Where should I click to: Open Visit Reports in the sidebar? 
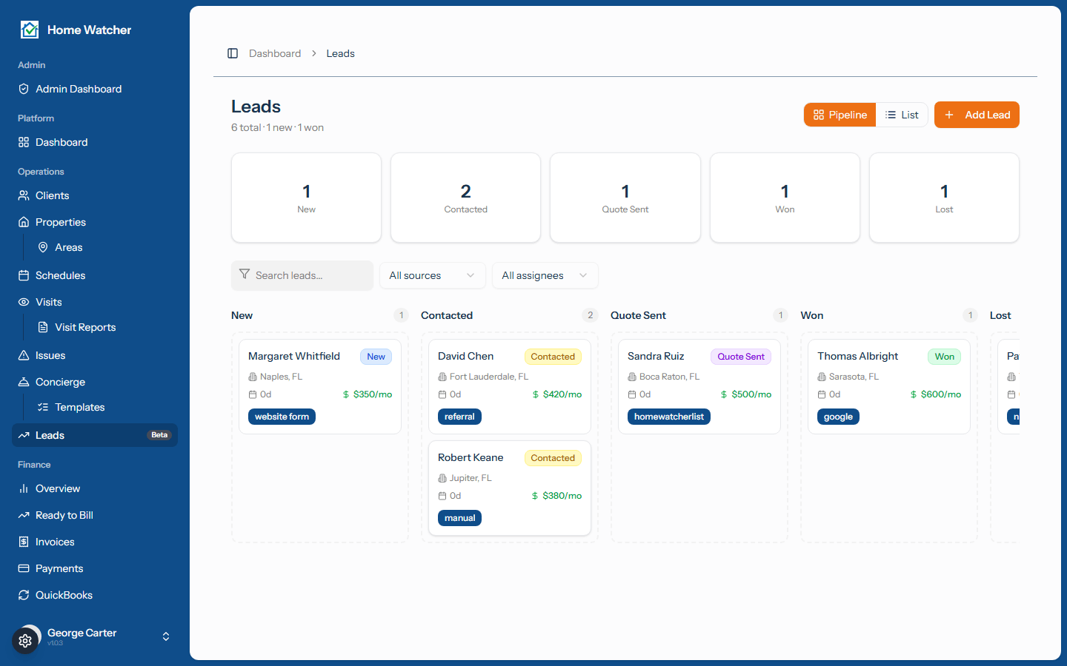104,327
